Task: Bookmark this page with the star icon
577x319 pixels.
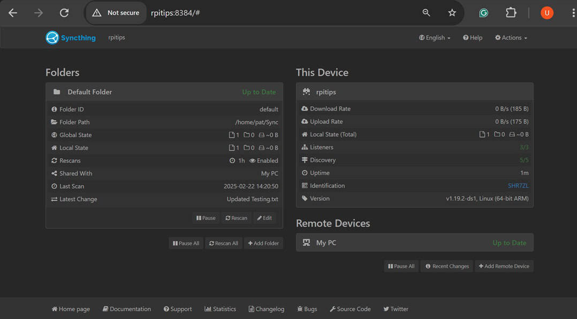Action: (x=452, y=13)
